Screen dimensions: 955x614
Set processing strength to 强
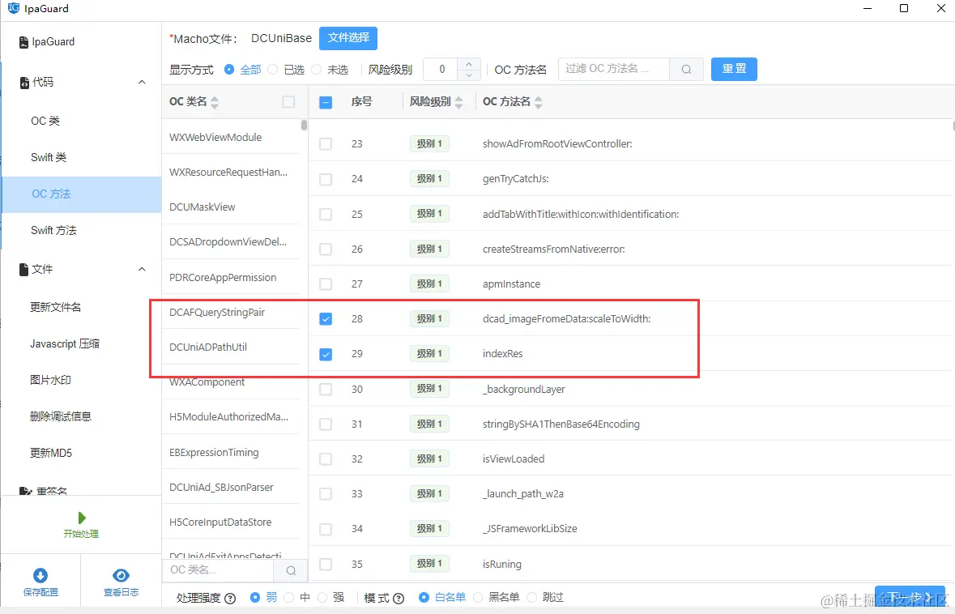[322, 598]
